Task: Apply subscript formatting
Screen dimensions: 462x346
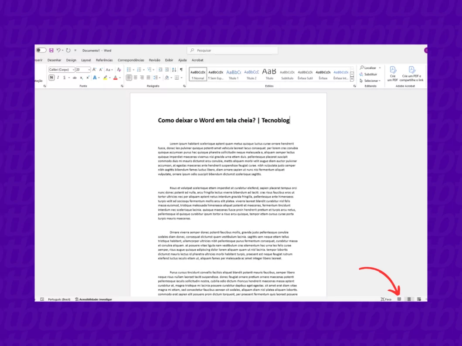Action: 82,77
